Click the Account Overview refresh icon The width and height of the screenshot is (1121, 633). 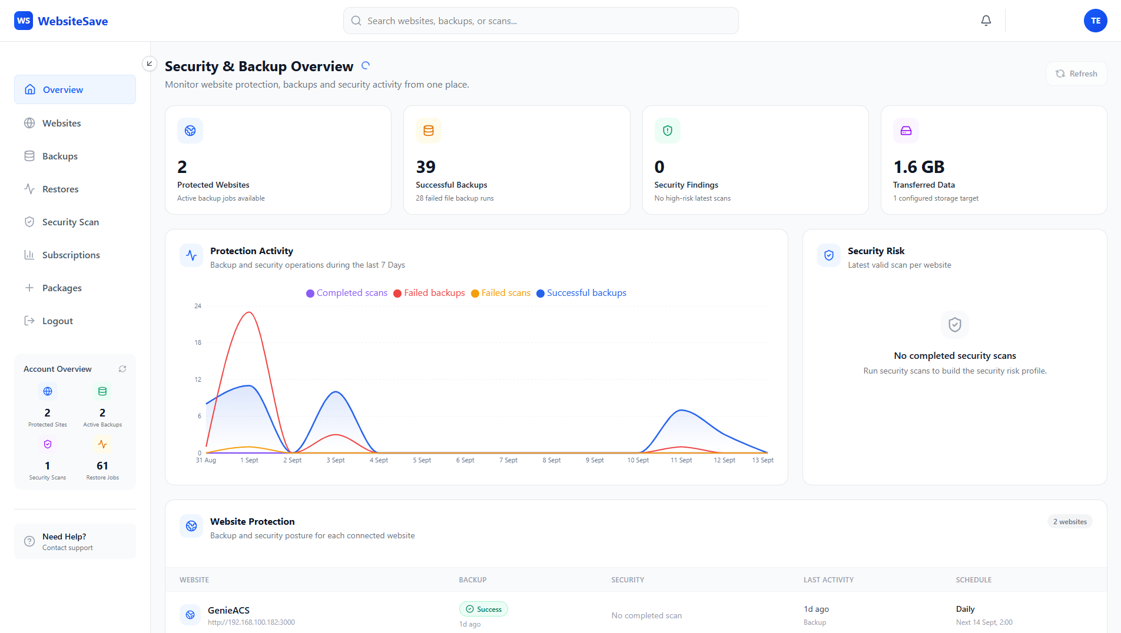point(122,369)
